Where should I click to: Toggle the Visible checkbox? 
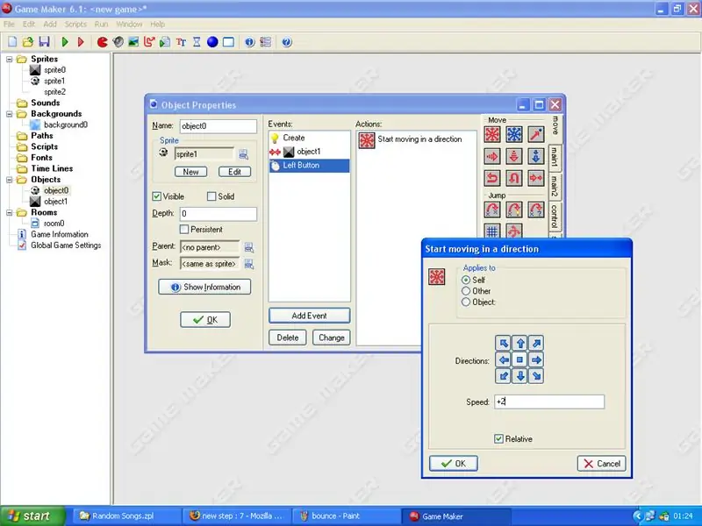pyautogui.click(x=157, y=196)
